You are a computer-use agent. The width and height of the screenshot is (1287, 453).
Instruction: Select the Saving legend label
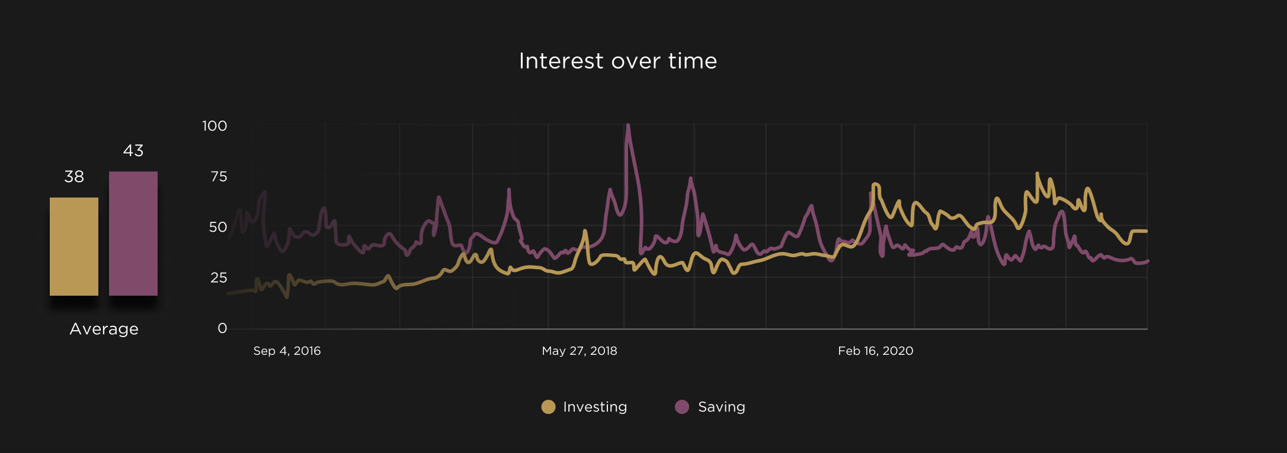click(x=721, y=407)
